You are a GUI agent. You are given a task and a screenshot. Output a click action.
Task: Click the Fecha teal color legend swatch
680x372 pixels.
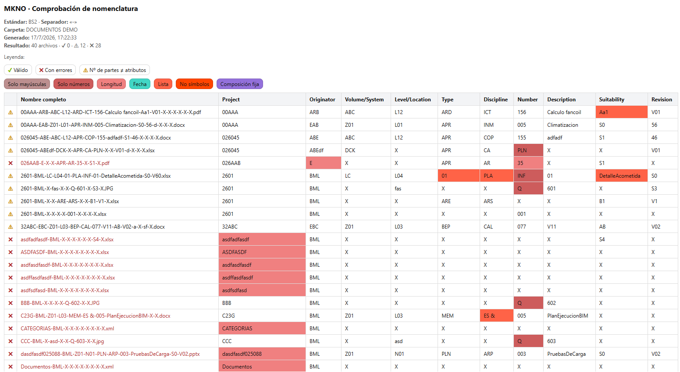[x=140, y=84]
